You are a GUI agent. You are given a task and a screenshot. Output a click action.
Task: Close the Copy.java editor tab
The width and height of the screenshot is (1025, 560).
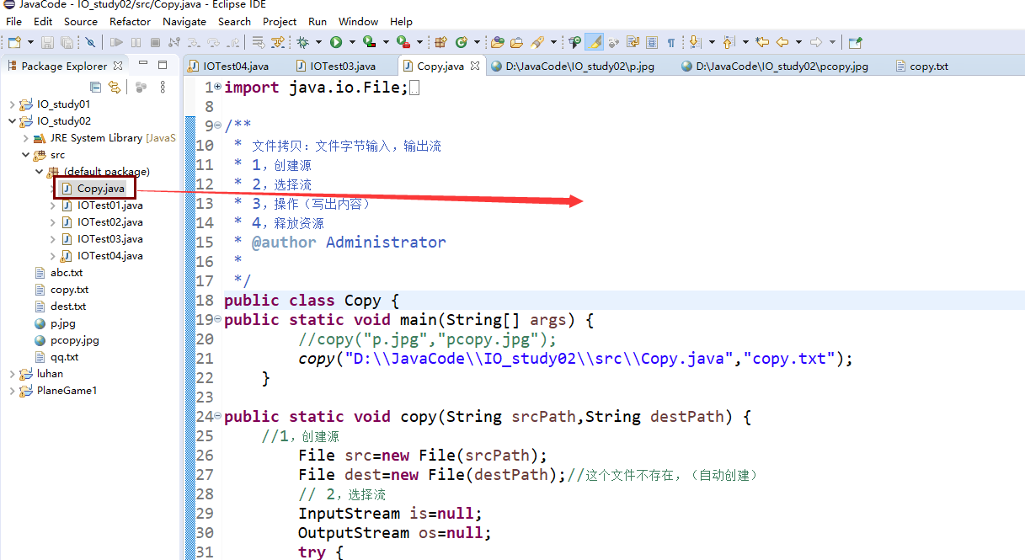[475, 66]
